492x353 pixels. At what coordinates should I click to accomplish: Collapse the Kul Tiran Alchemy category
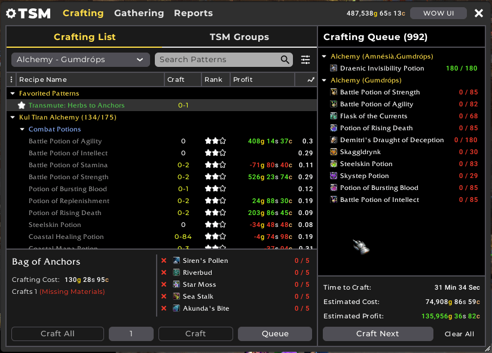pos(13,117)
